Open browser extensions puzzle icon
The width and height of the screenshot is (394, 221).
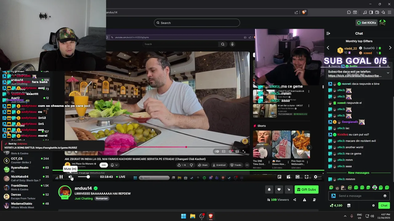[349, 12]
